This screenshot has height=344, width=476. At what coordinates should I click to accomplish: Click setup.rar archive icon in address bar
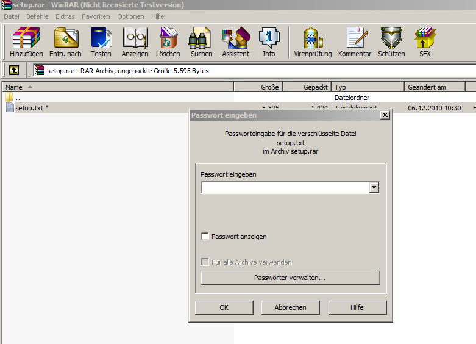[39, 71]
